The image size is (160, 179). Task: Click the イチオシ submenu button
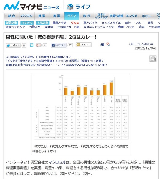click(x=27, y=23)
